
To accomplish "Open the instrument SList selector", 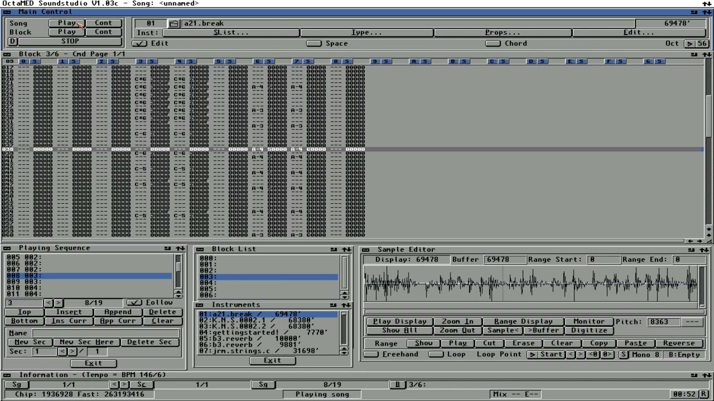I will pyautogui.click(x=231, y=33).
